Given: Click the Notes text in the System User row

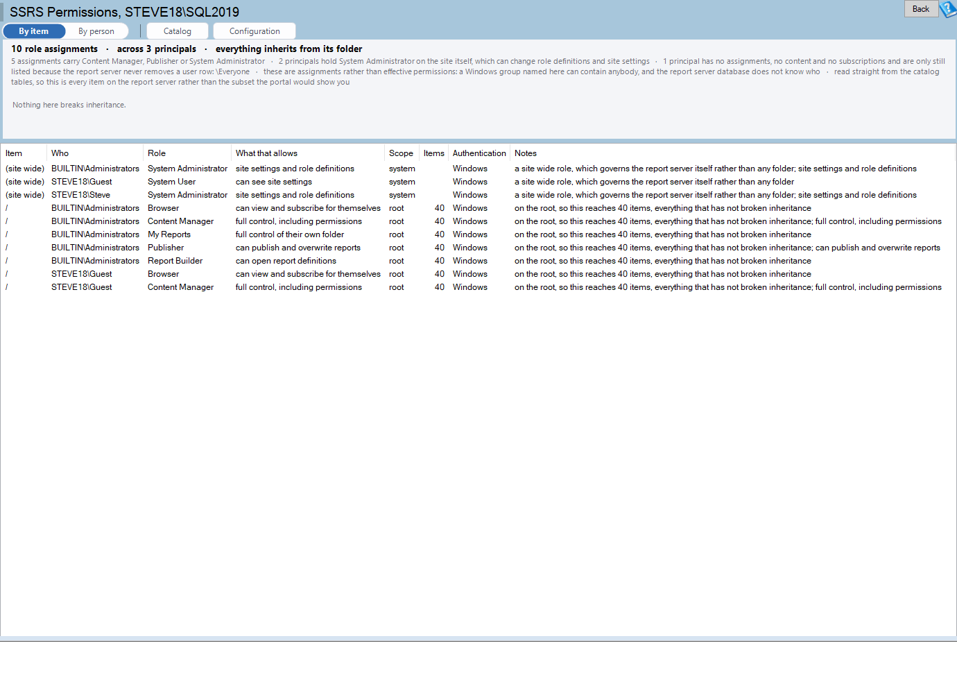Looking at the screenshot, I should [654, 182].
